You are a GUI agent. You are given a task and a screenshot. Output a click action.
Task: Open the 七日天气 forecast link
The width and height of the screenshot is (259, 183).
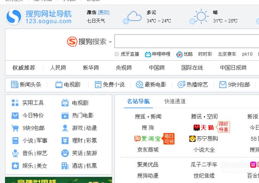pos(96,21)
